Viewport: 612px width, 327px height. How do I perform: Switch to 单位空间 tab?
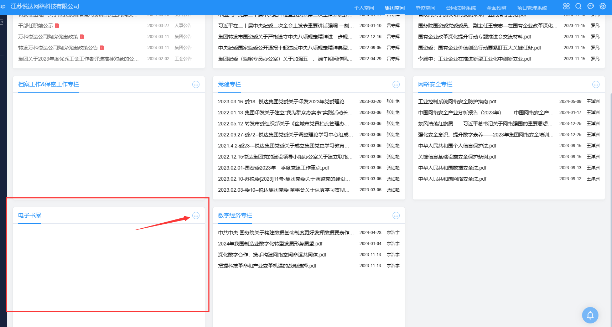(x=425, y=8)
